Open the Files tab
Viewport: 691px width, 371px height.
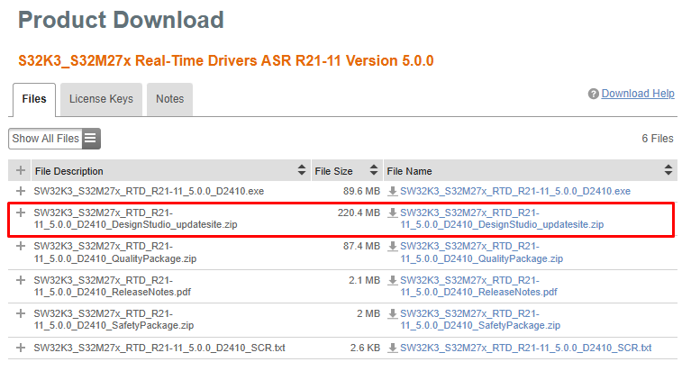pos(34,99)
